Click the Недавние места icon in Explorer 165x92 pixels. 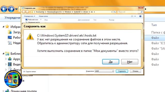[10, 43]
